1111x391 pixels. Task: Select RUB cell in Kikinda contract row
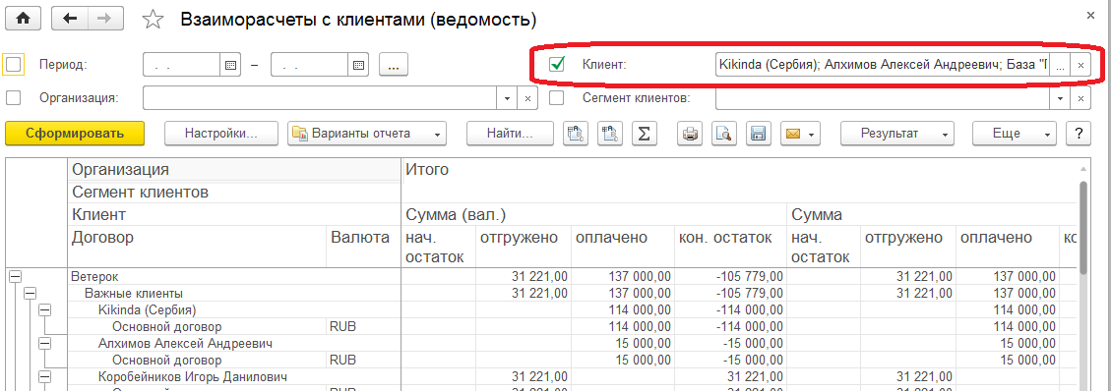[363, 327]
